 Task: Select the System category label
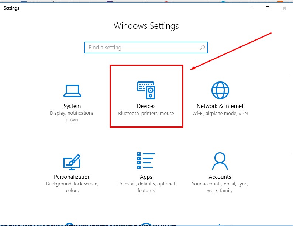(72, 106)
